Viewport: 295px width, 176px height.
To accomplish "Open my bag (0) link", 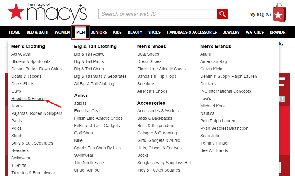I will tap(260, 14).
